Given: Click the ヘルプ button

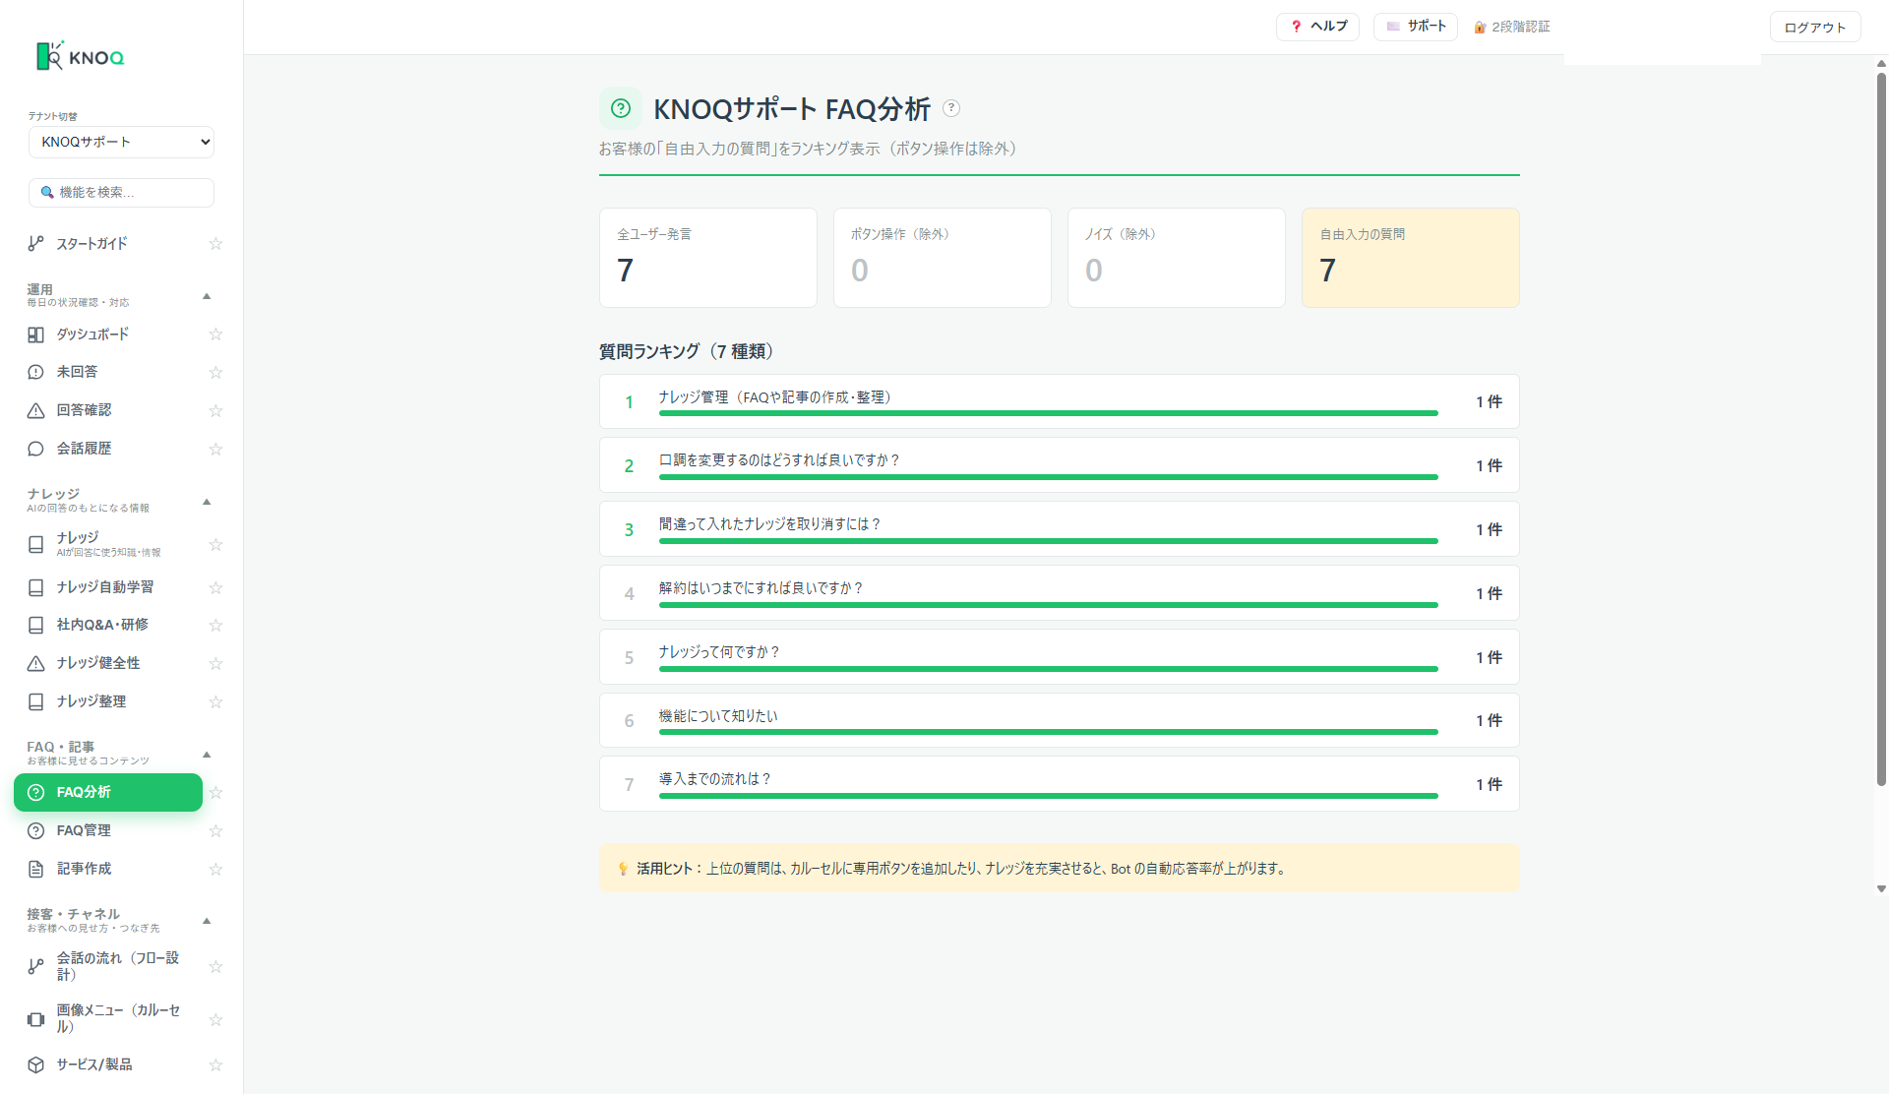Looking at the screenshot, I should point(1317,27).
